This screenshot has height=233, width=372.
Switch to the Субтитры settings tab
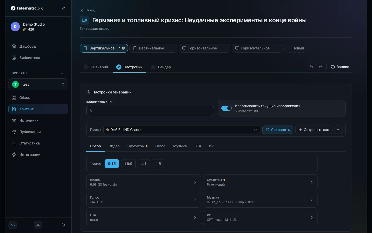coord(137,146)
